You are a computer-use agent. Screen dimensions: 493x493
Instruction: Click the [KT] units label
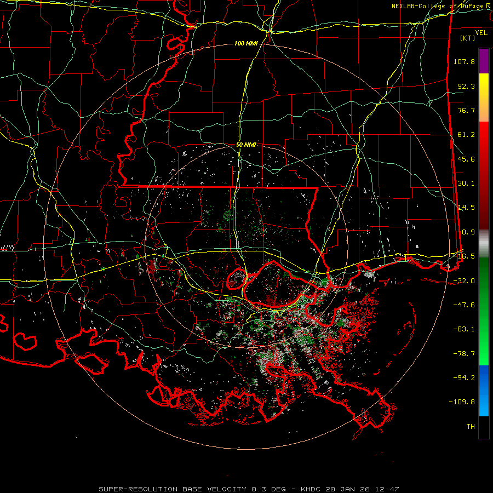tap(468, 38)
